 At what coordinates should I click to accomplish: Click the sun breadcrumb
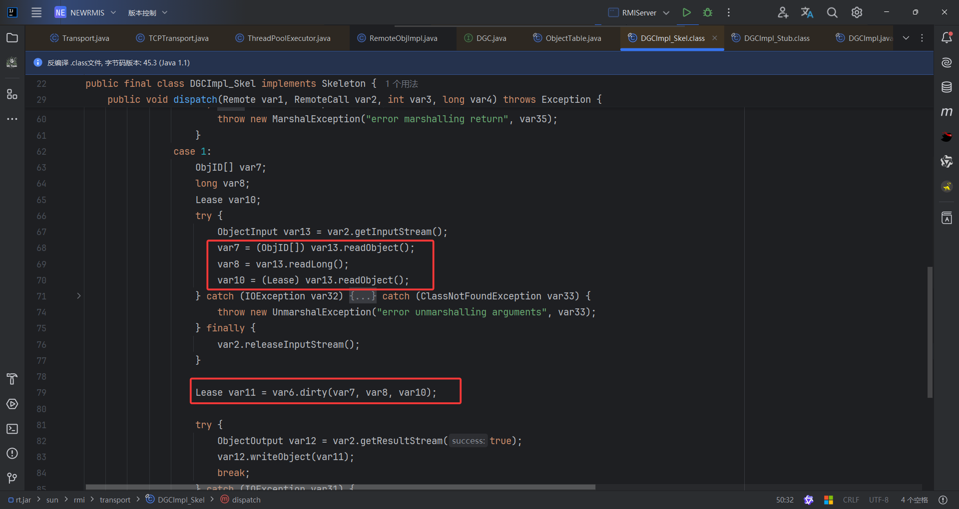point(52,500)
